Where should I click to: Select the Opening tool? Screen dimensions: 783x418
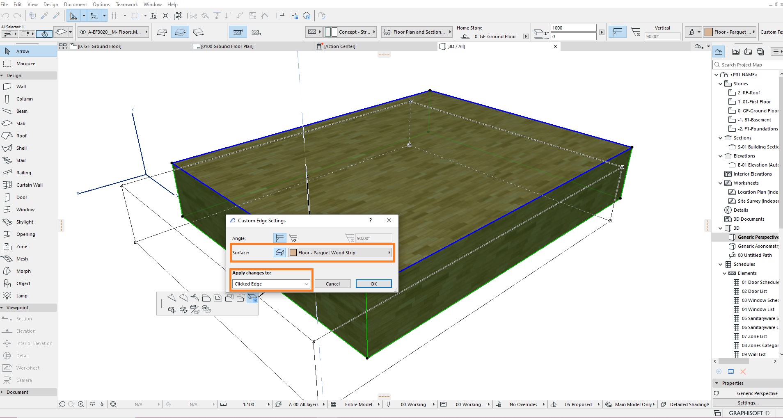coord(28,234)
